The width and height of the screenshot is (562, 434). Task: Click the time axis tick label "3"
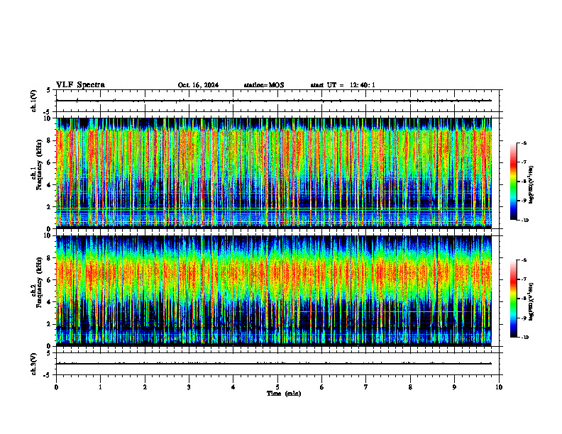tap(189, 387)
